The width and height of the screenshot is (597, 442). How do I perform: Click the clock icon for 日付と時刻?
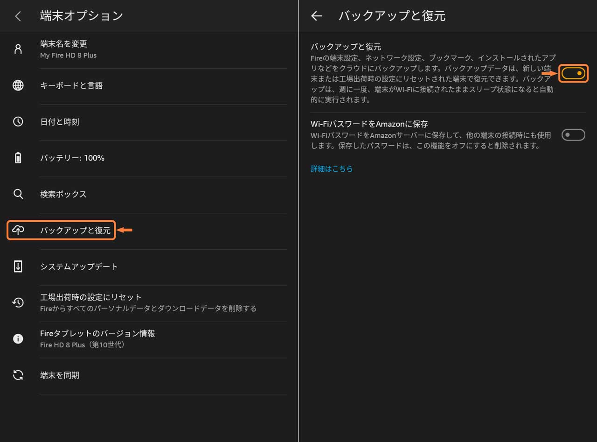(18, 122)
